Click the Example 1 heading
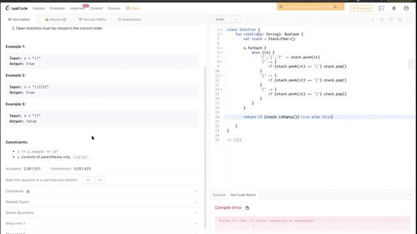 pyautogui.click(x=16, y=46)
